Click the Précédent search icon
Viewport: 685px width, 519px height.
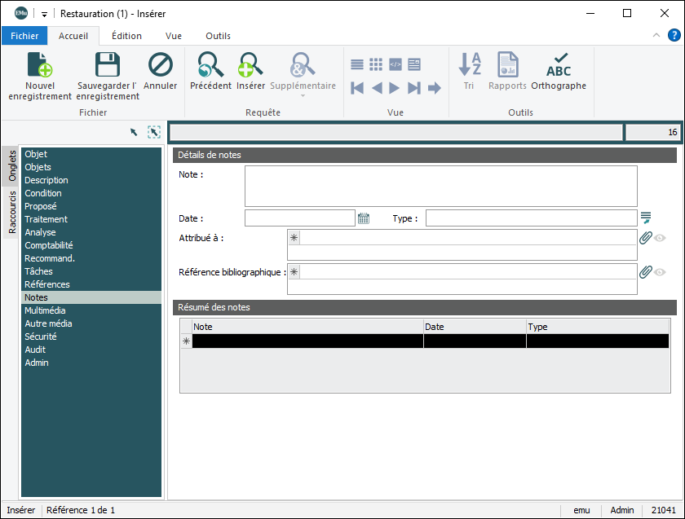pos(210,65)
